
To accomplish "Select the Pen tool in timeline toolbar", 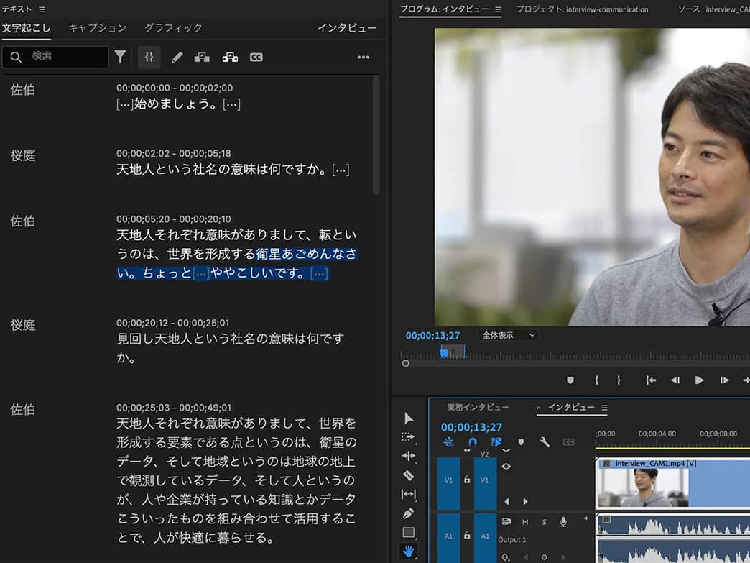I will click(x=409, y=513).
